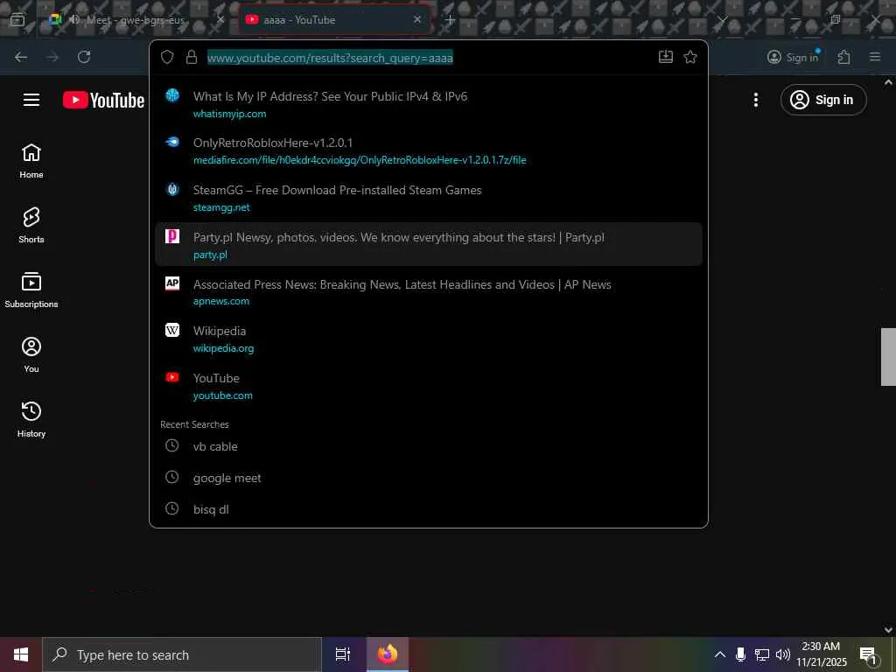
Task: Click the Firefox forward arrow
Action: point(52,57)
